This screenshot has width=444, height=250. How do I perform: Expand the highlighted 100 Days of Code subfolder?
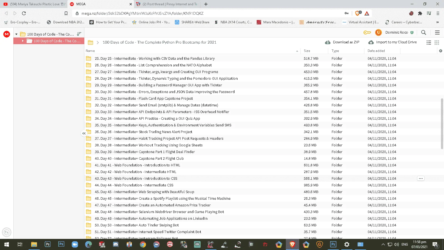(x=23, y=41)
